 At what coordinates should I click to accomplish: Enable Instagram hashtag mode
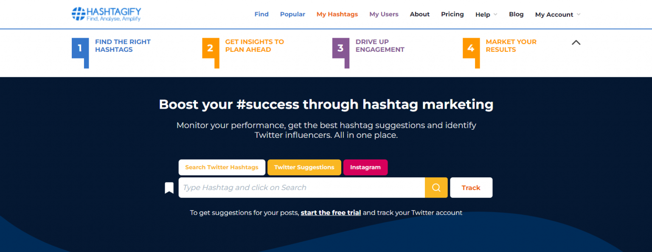[x=365, y=167]
